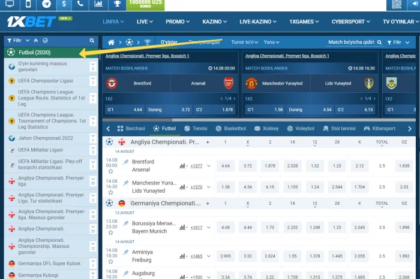Go to next market on Brentford card
Screen dimensions: 420x279
click(235, 99)
